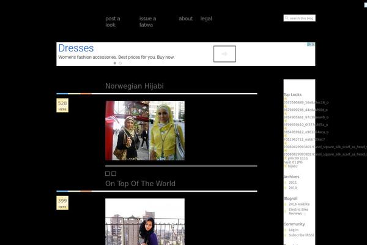Open Top Looks item starting '3679499286'
Image resolution: width=367 pixels, height=245 pixels.
[x=306, y=110]
